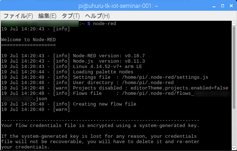This screenshot has width=237, height=151.
Task: Open the ヘルプ(H) menu
Action: [97, 16]
